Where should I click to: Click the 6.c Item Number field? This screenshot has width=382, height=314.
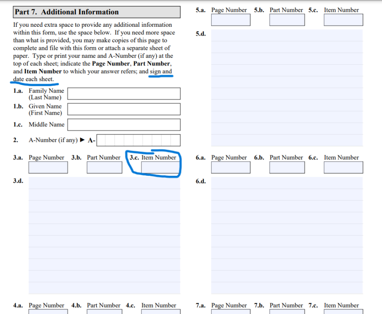tap(343, 167)
